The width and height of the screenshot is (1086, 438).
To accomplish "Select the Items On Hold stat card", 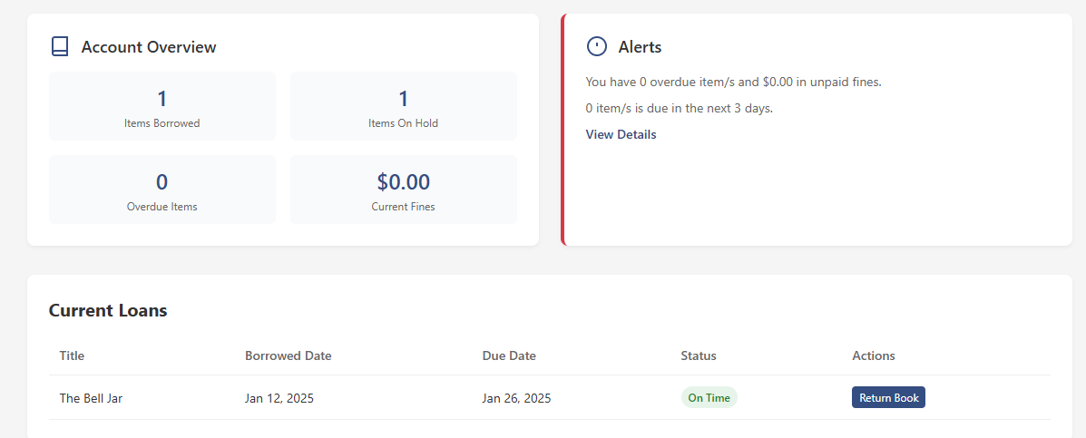I will (x=403, y=106).
